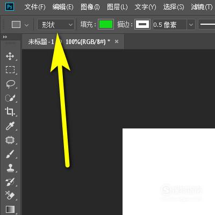215x215 pixels.
Task: Select the Quick Selection tool
Action: coord(10,98)
